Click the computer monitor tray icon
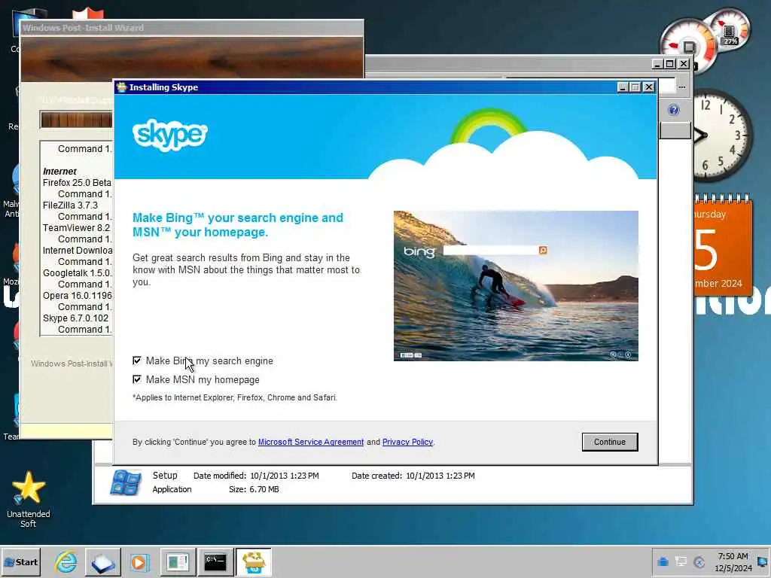This screenshot has height=578, width=771. click(681, 561)
